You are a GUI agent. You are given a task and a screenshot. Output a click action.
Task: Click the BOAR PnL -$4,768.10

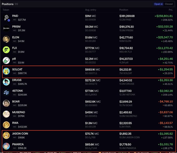(x=166, y=101)
